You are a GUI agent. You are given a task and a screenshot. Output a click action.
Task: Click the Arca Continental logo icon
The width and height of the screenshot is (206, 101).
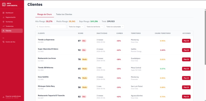4,4
